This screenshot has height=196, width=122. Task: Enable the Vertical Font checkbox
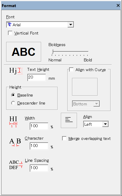[x=10, y=33]
